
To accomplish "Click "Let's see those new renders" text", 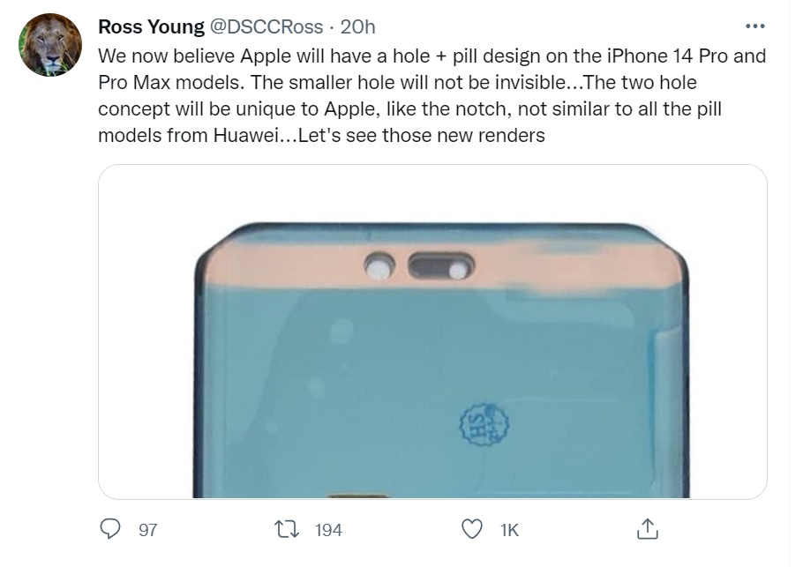I will point(422,136).
